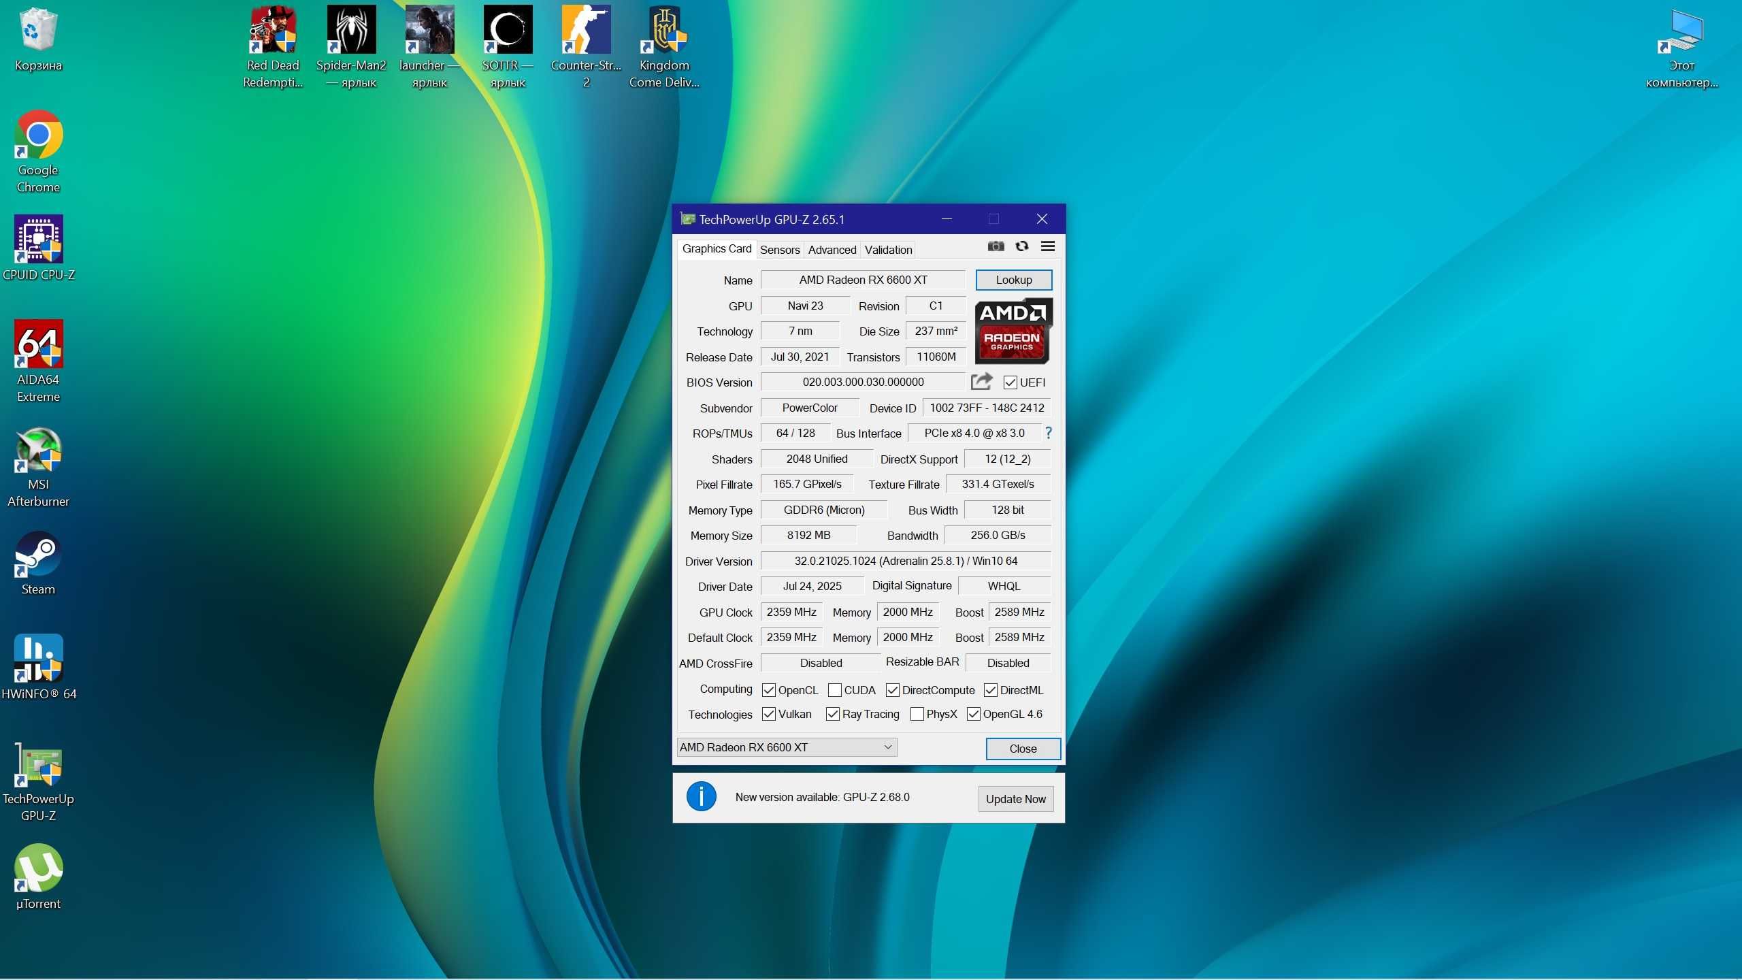
Task: Open Этот компьютер desktop icon
Action: (x=1681, y=48)
